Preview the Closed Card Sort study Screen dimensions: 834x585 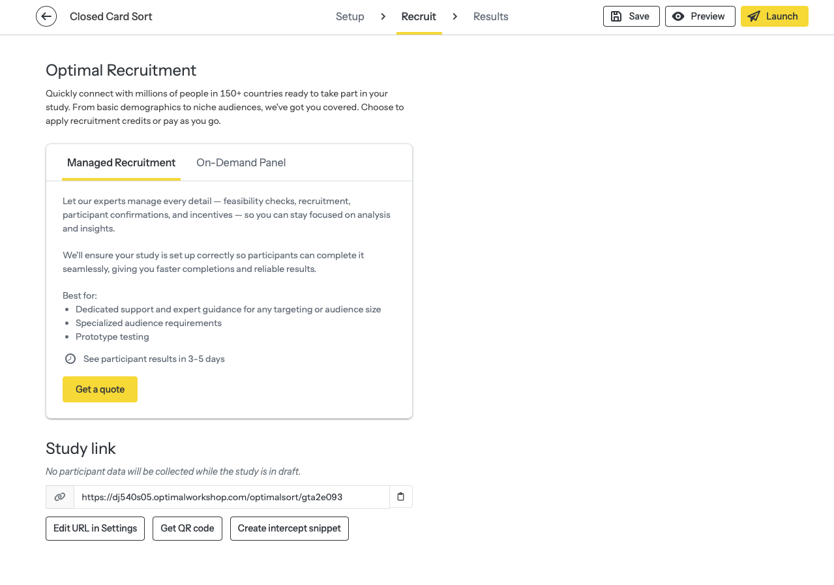[x=700, y=16]
